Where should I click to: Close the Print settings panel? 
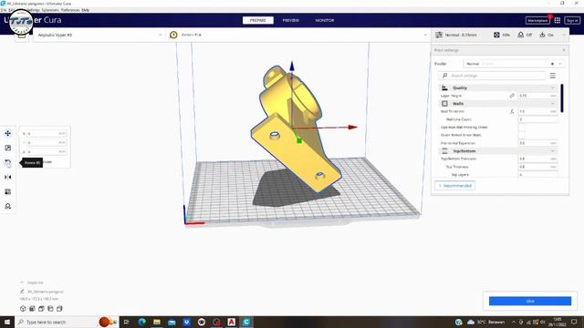[564, 50]
